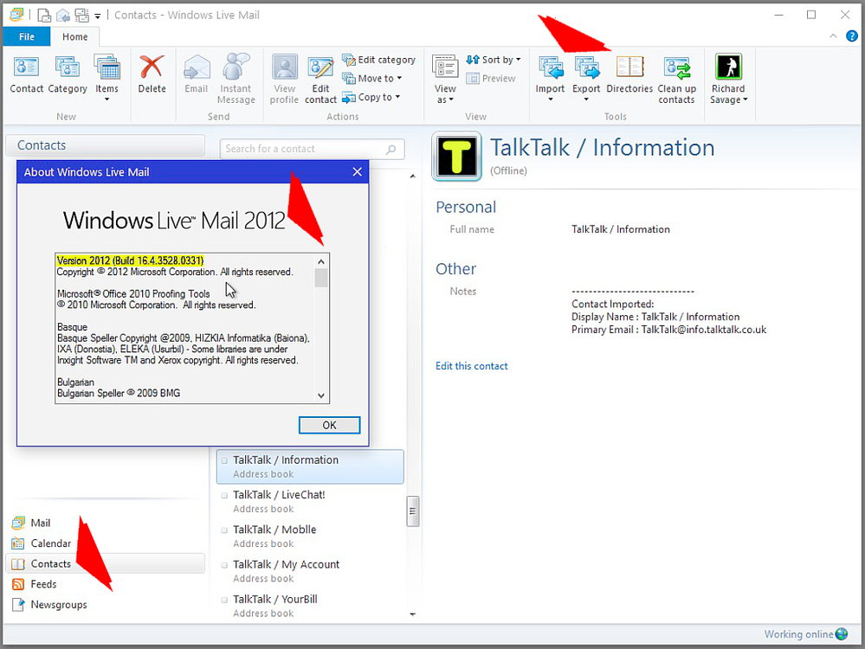The image size is (865, 649).
Task: Click OK in the About dialog
Action: [329, 425]
